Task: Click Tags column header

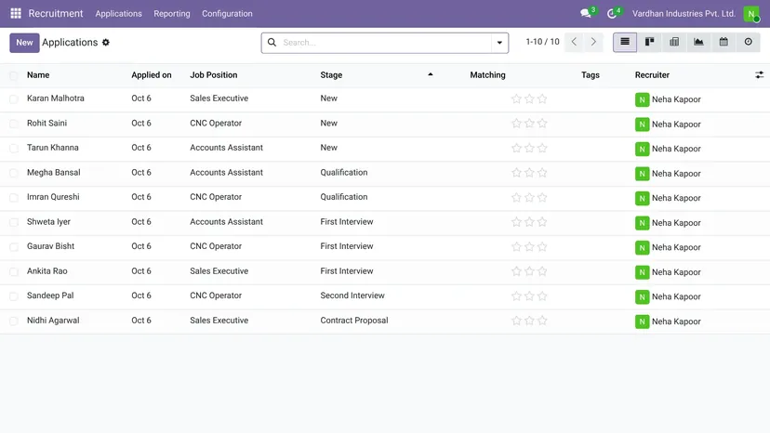Action: pyautogui.click(x=591, y=75)
